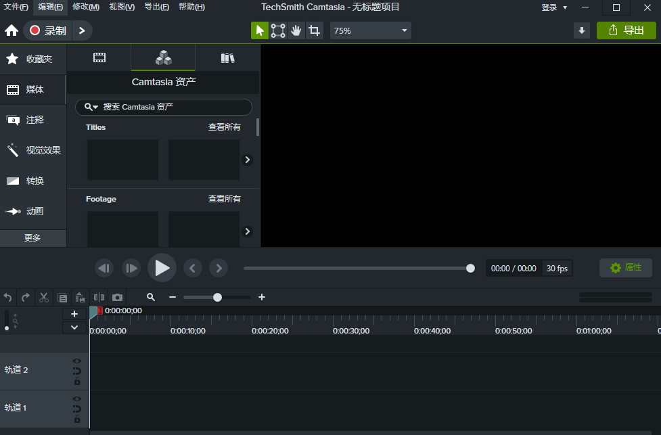Open the 属性 properties panel

click(x=626, y=268)
